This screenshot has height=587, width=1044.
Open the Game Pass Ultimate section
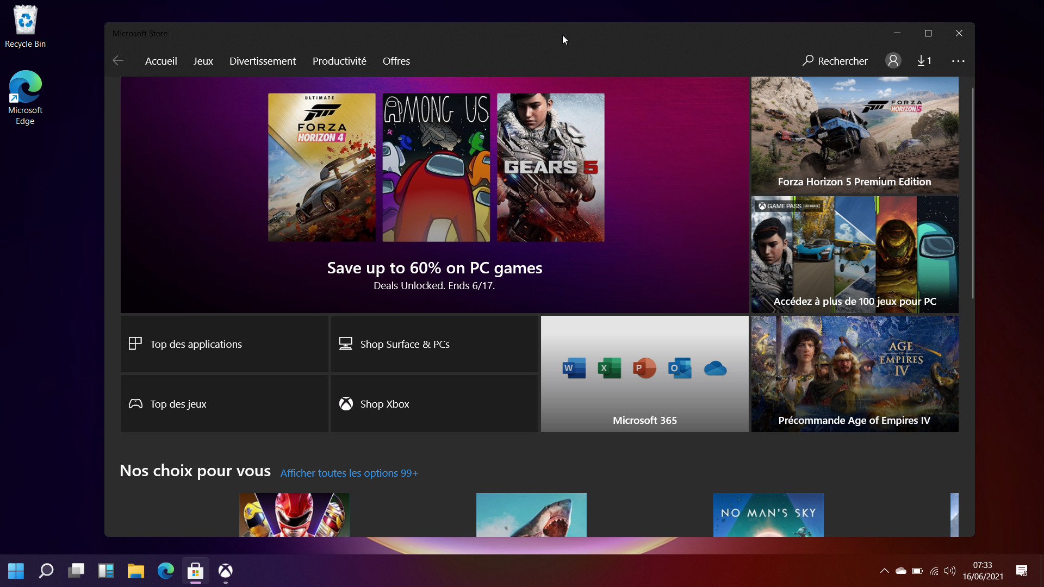[855, 254]
